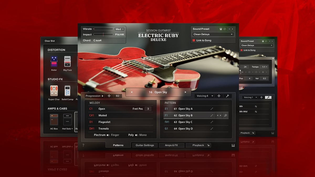Close the right background popup panel

(273, 58)
